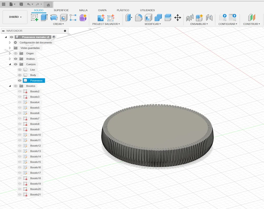264x209 pixels.
Task: Click the coaster 3D model in viewport
Action: pyautogui.click(x=157, y=135)
